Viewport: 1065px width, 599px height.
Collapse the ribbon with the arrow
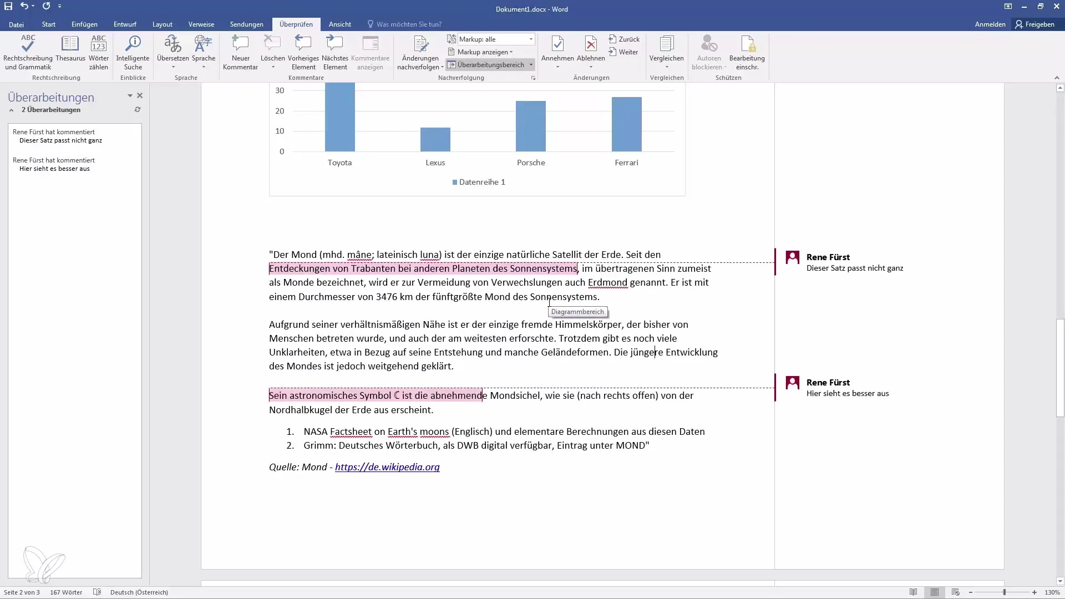[1056, 78]
